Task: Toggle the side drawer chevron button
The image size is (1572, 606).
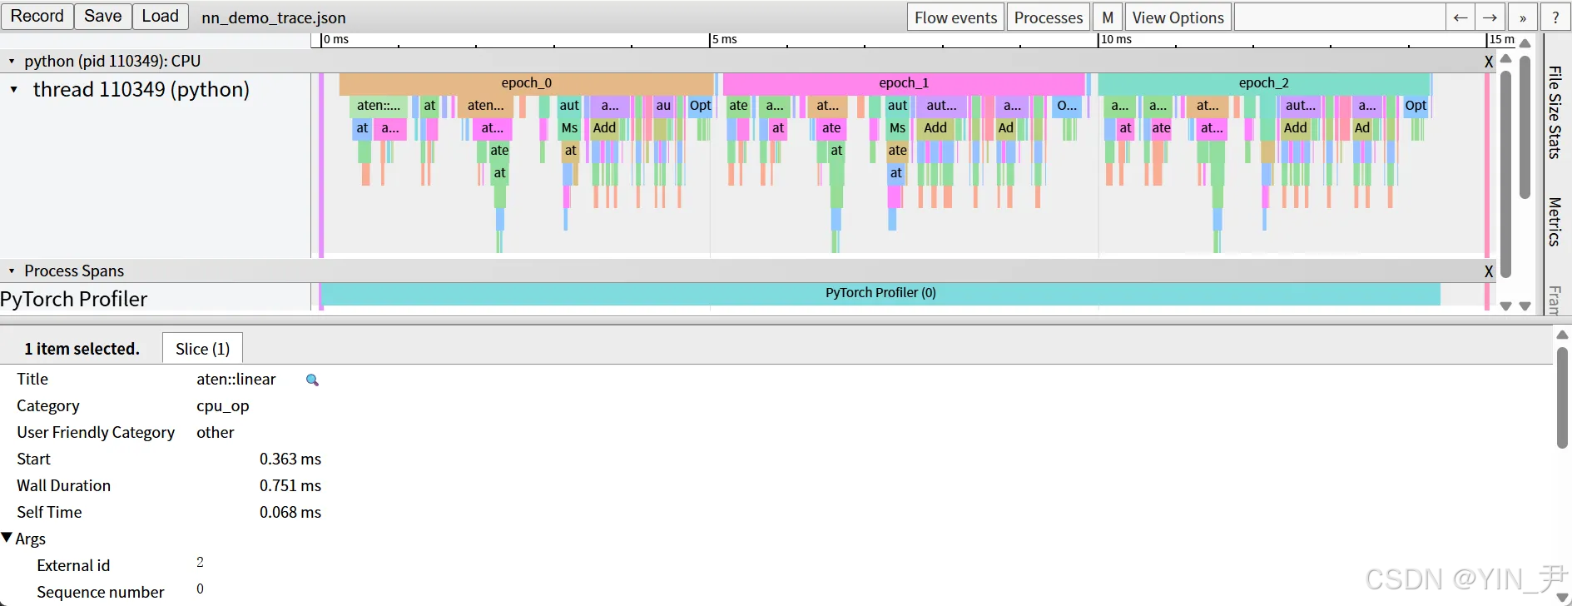Action: pyautogui.click(x=1523, y=17)
